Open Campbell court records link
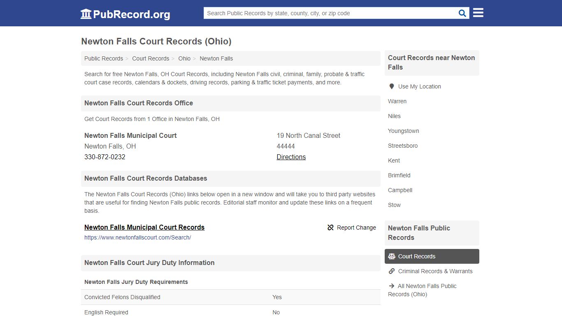The image size is (562, 316). (400, 190)
